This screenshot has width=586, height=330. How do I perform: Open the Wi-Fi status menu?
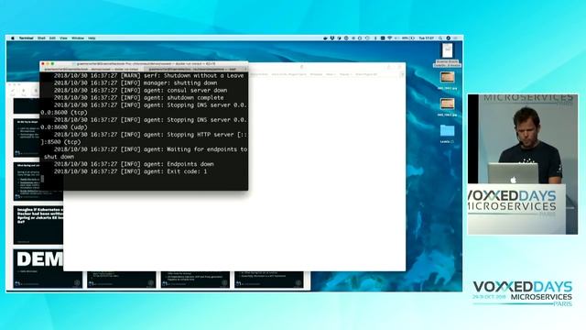(x=389, y=38)
